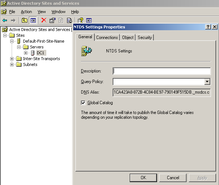
Task: Click the NTDS Settings building icon
Action: pos(86,51)
